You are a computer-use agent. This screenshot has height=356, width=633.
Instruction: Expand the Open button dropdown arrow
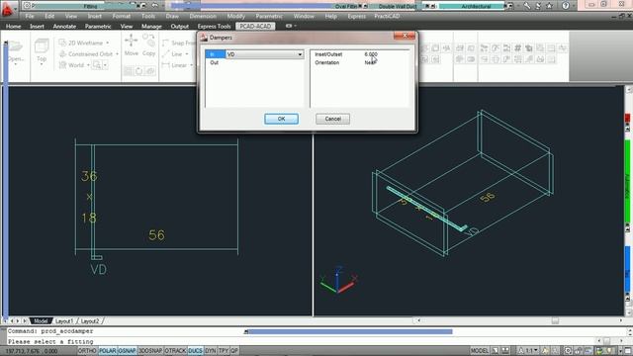point(16,64)
